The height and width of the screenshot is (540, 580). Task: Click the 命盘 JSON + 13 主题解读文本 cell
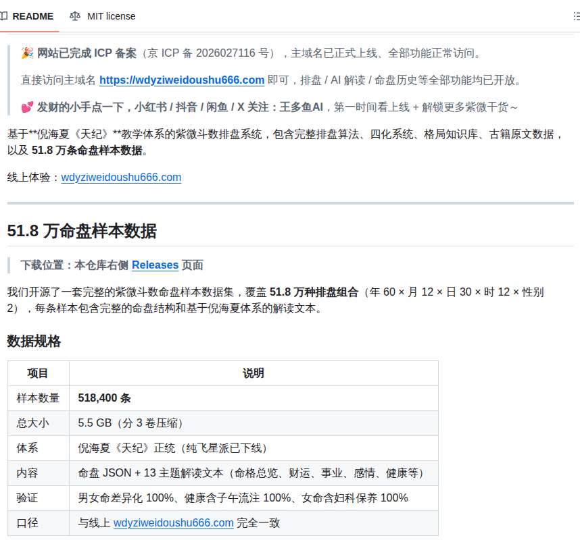[x=253, y=473]
